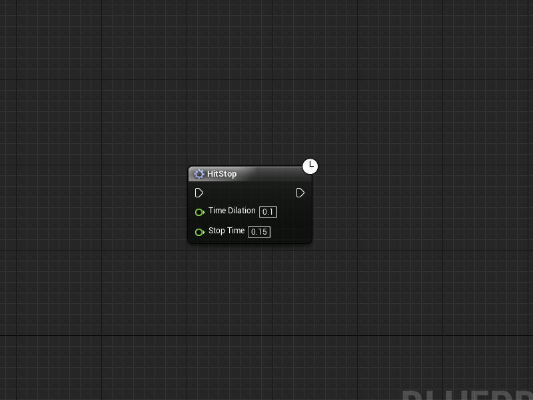The width and height of the screenshot is (533, 400).
Task: Click empty graph canvas left of the HitStop node
Action: [102, 204]
